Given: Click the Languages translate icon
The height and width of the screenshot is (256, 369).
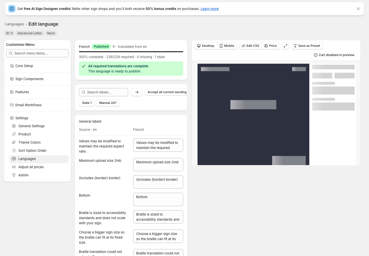Looking at the screenshot, I should click(x=14, y=159).
